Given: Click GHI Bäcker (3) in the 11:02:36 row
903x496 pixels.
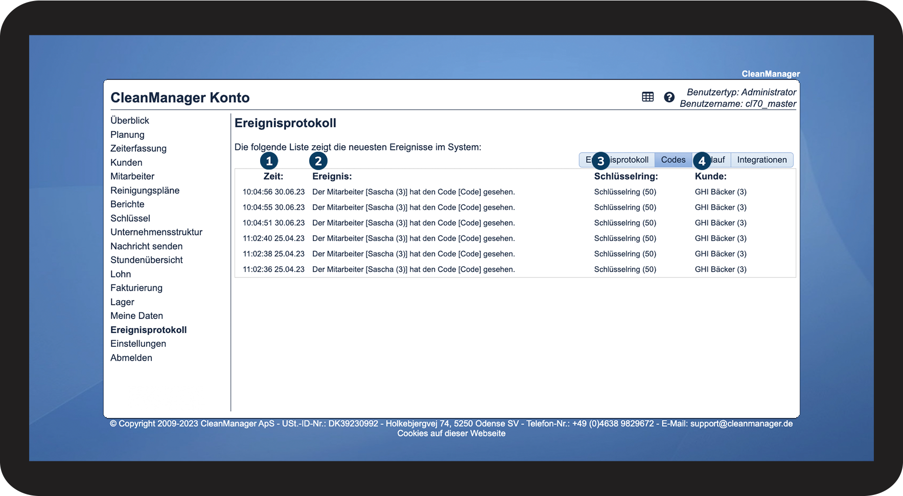Looking at the screenshot, I should pos(721,269).
